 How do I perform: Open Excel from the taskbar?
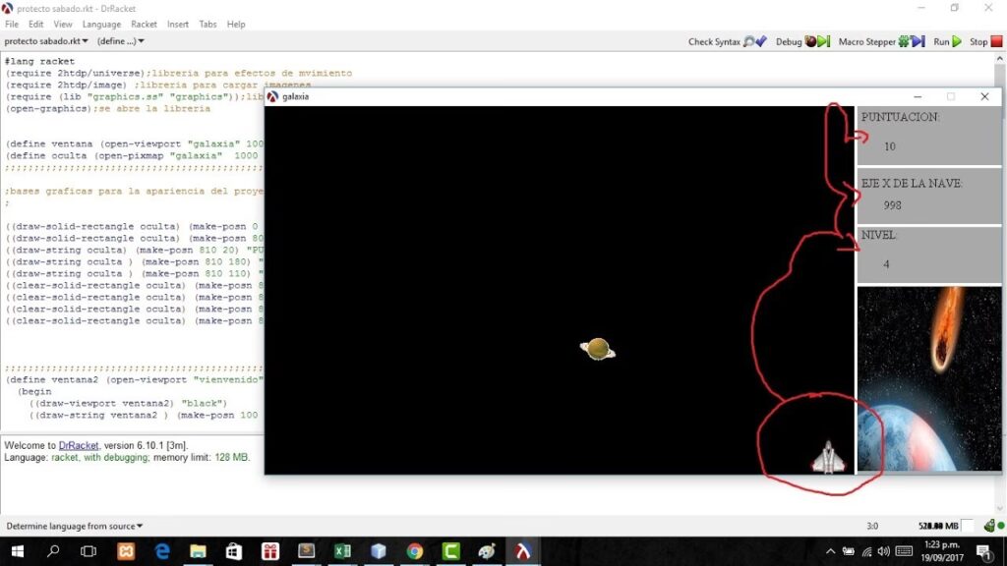pyautogui.click(x=342, y=551)
